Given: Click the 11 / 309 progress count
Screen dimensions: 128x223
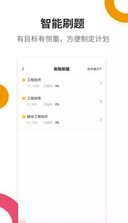Looking at the screenshot, I should click(x=33, y=86).
